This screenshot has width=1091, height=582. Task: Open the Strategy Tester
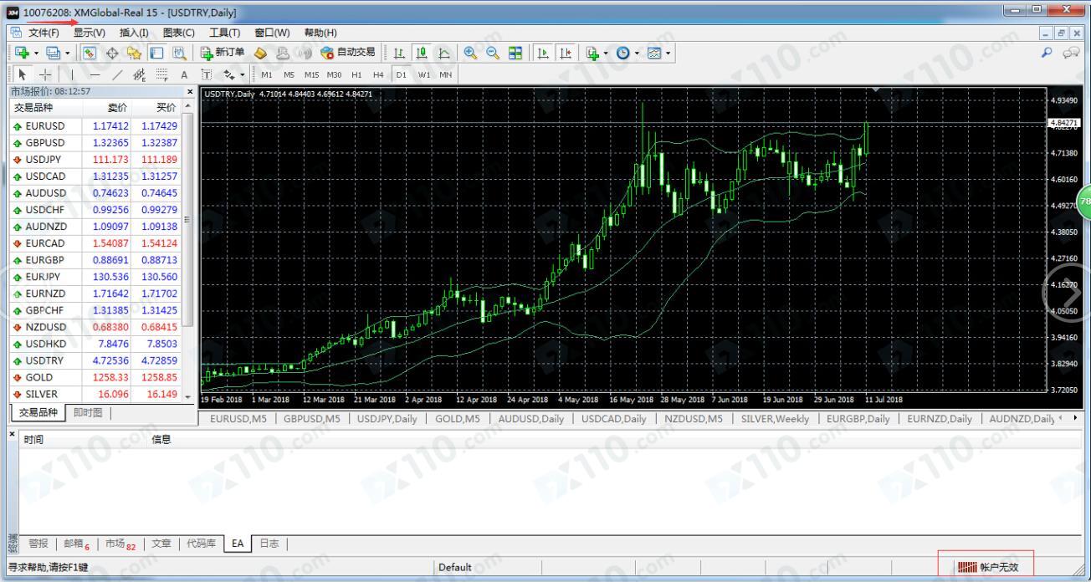pyautogui.click(x=179, y=53)
